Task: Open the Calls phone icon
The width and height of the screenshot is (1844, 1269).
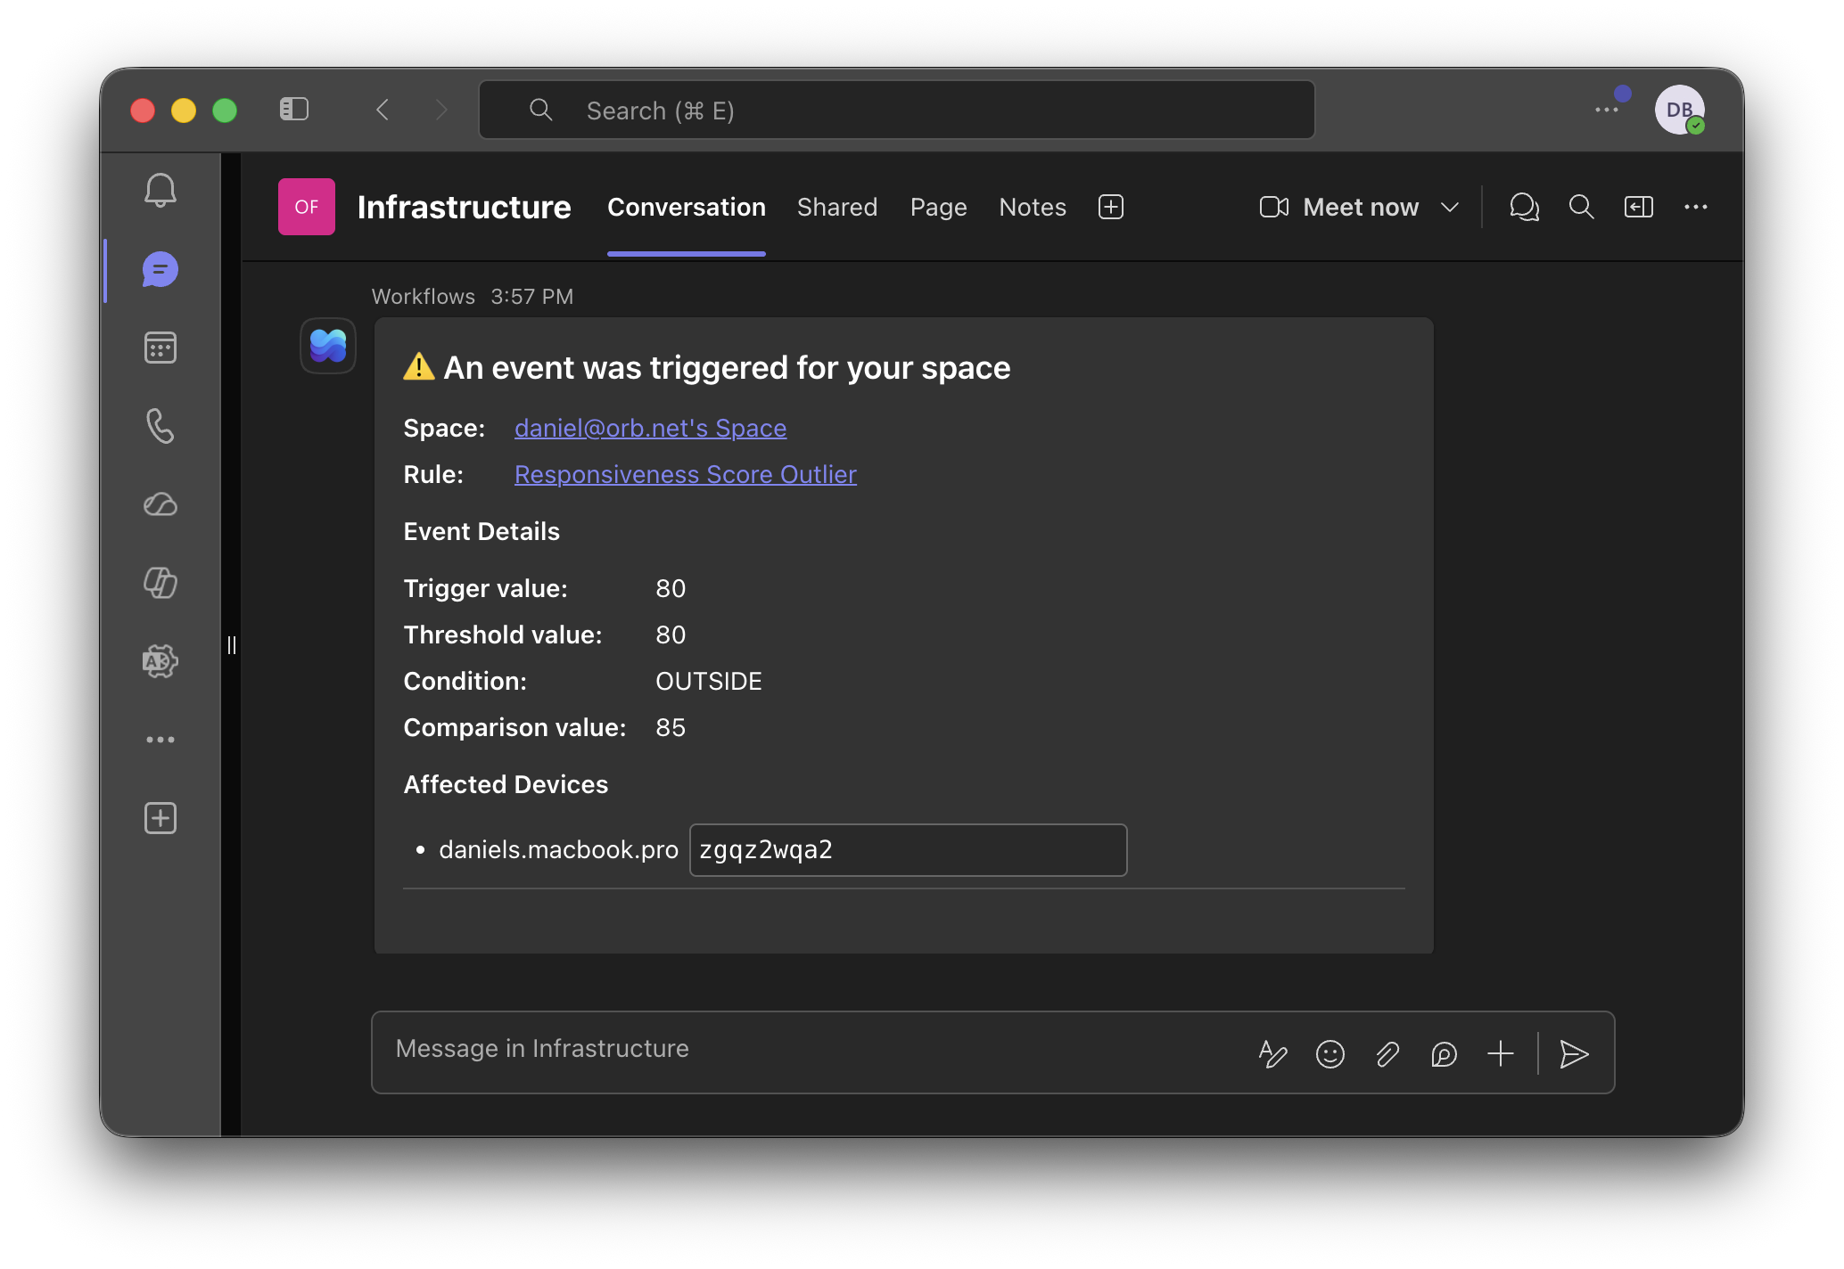Action: [161, 426]
